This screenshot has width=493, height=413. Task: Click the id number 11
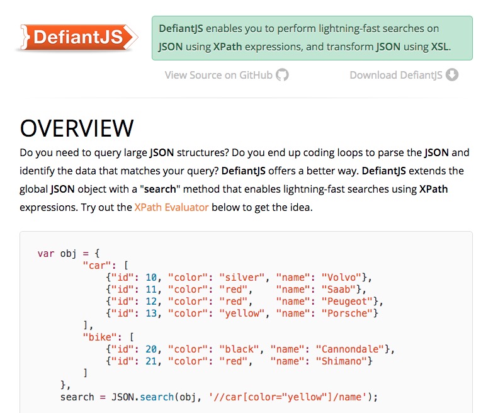pyautogui.click(x=151, y=289)
